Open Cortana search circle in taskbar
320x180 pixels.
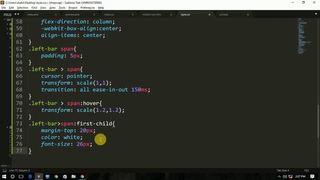pos(12,176)
